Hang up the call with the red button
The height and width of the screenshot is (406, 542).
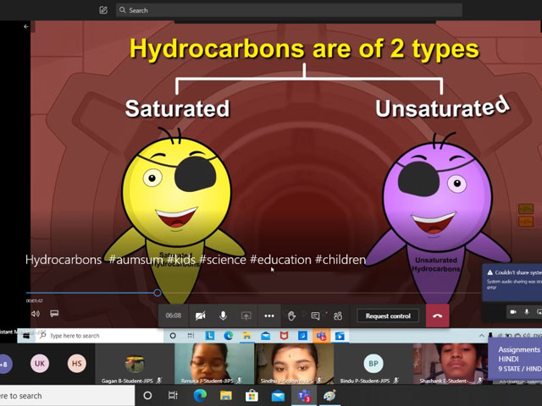click(437, 315)
